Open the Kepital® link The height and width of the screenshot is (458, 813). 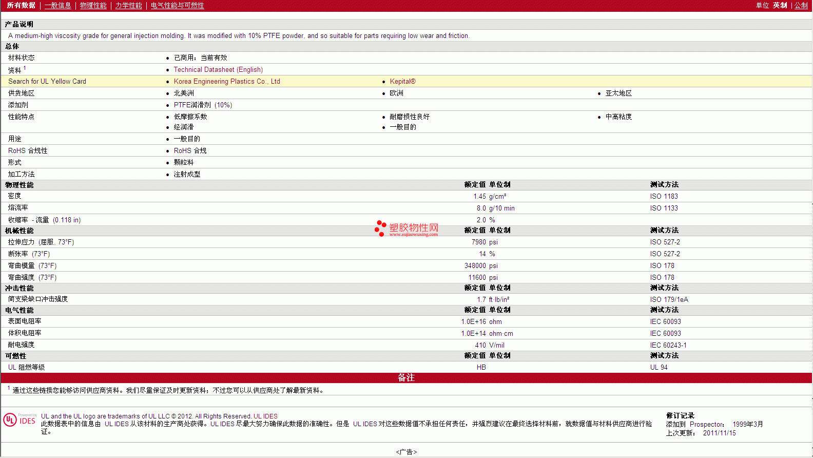(x=403, y=81)
